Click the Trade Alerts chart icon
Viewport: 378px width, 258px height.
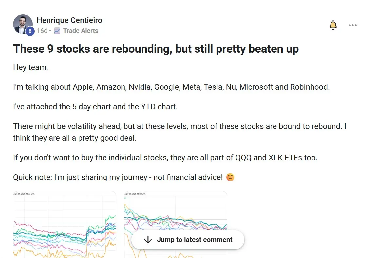click(x=57, y=31)
